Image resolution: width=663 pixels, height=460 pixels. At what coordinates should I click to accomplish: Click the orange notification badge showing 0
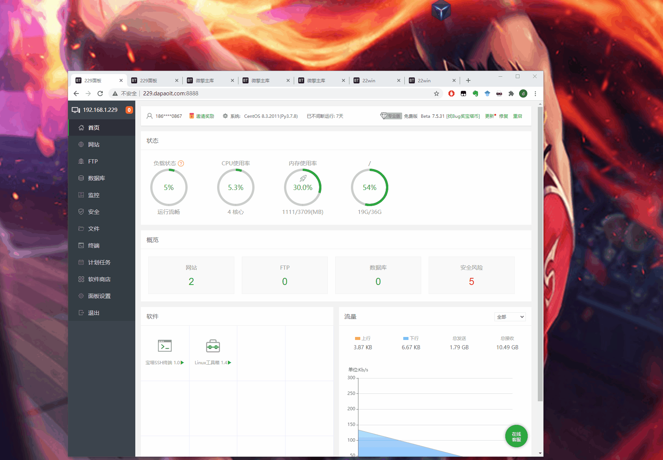tap(129, 110)
